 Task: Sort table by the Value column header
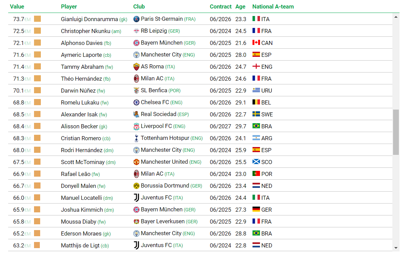[x=17, y=6]
